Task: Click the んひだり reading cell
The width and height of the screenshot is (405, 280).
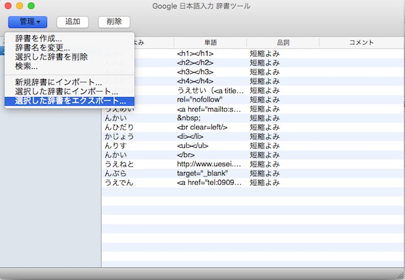Action: (119, 128)
